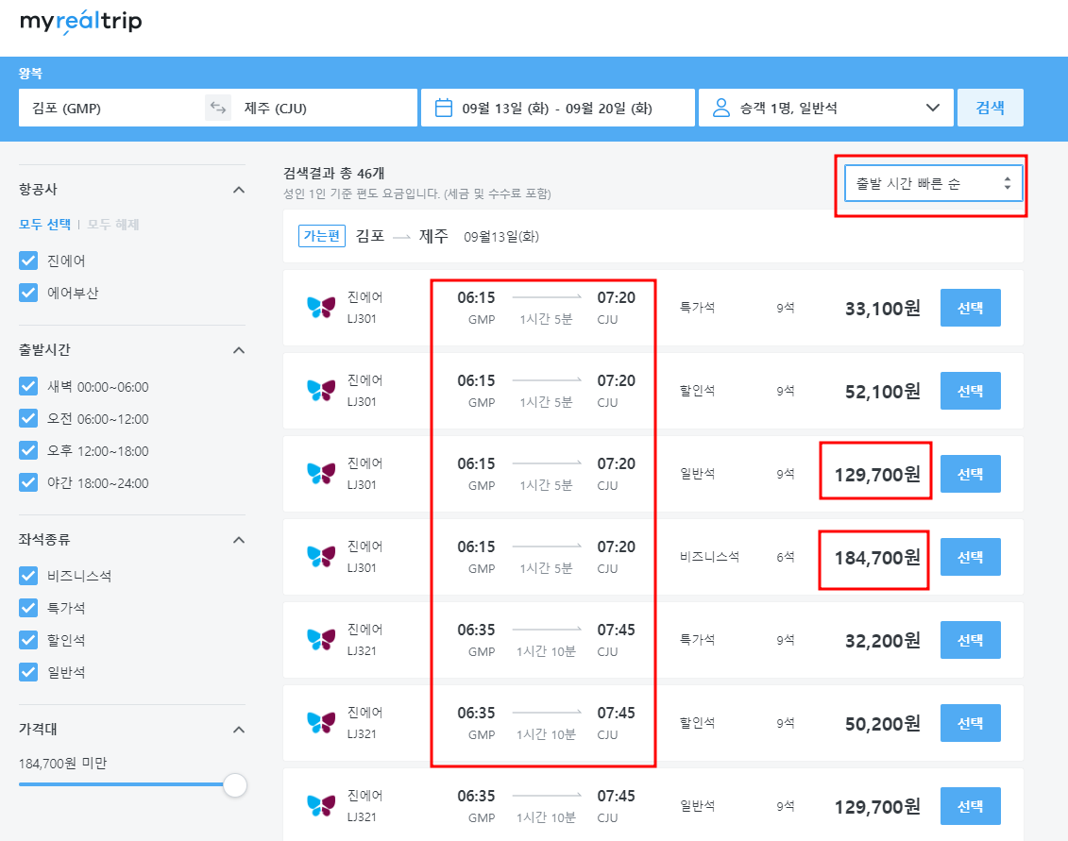Toggle the 할인석 seat type checkbox
The image size is (1068, 841).
pyautogui.click(x=28, y=639)
